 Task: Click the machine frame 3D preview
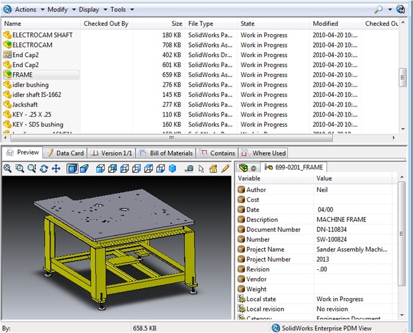[117, 247]
